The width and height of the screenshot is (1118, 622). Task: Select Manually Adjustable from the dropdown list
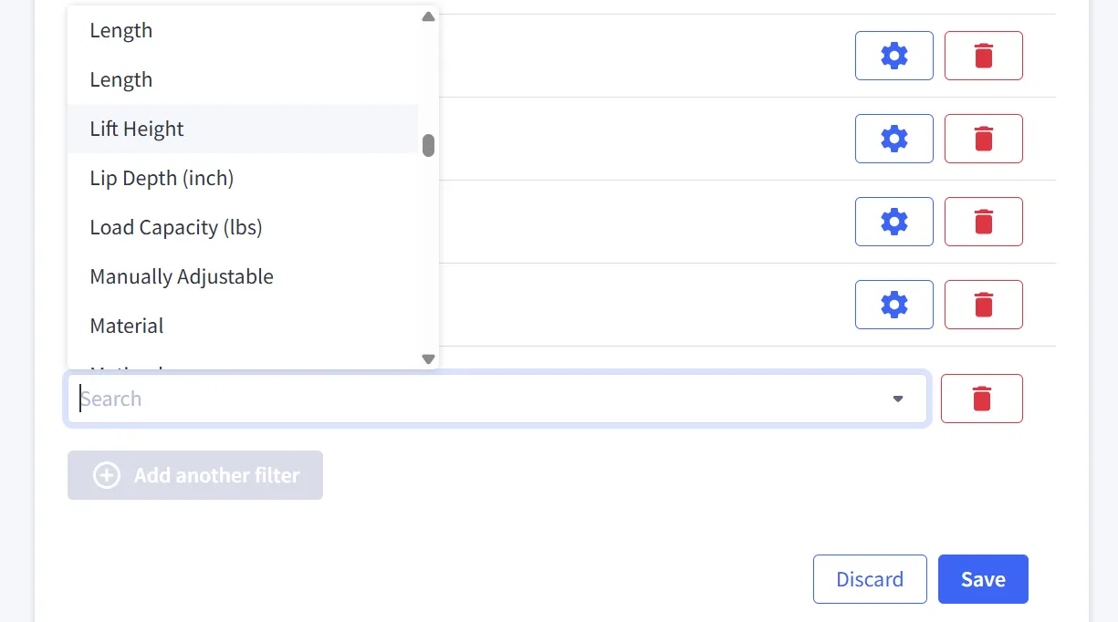[x=182, y=276]
